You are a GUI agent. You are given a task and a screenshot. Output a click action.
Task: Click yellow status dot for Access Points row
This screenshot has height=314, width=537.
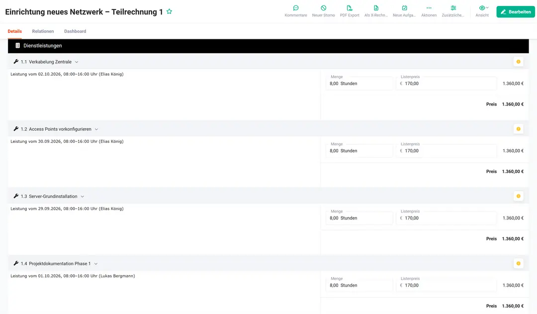[x=518, y=129]
